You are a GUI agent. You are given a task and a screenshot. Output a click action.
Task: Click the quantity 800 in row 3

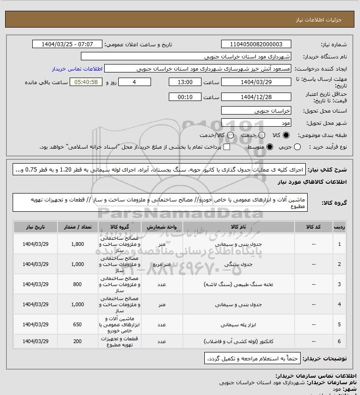[x=77, y=284]
